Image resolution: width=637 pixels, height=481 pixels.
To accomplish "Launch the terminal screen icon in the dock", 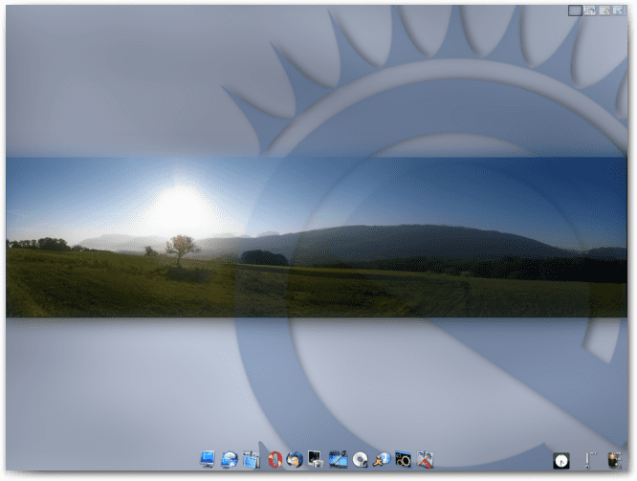I will click(x=316, y=459).
